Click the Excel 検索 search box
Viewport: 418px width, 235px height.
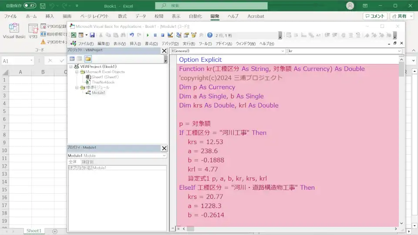point(212,6)
